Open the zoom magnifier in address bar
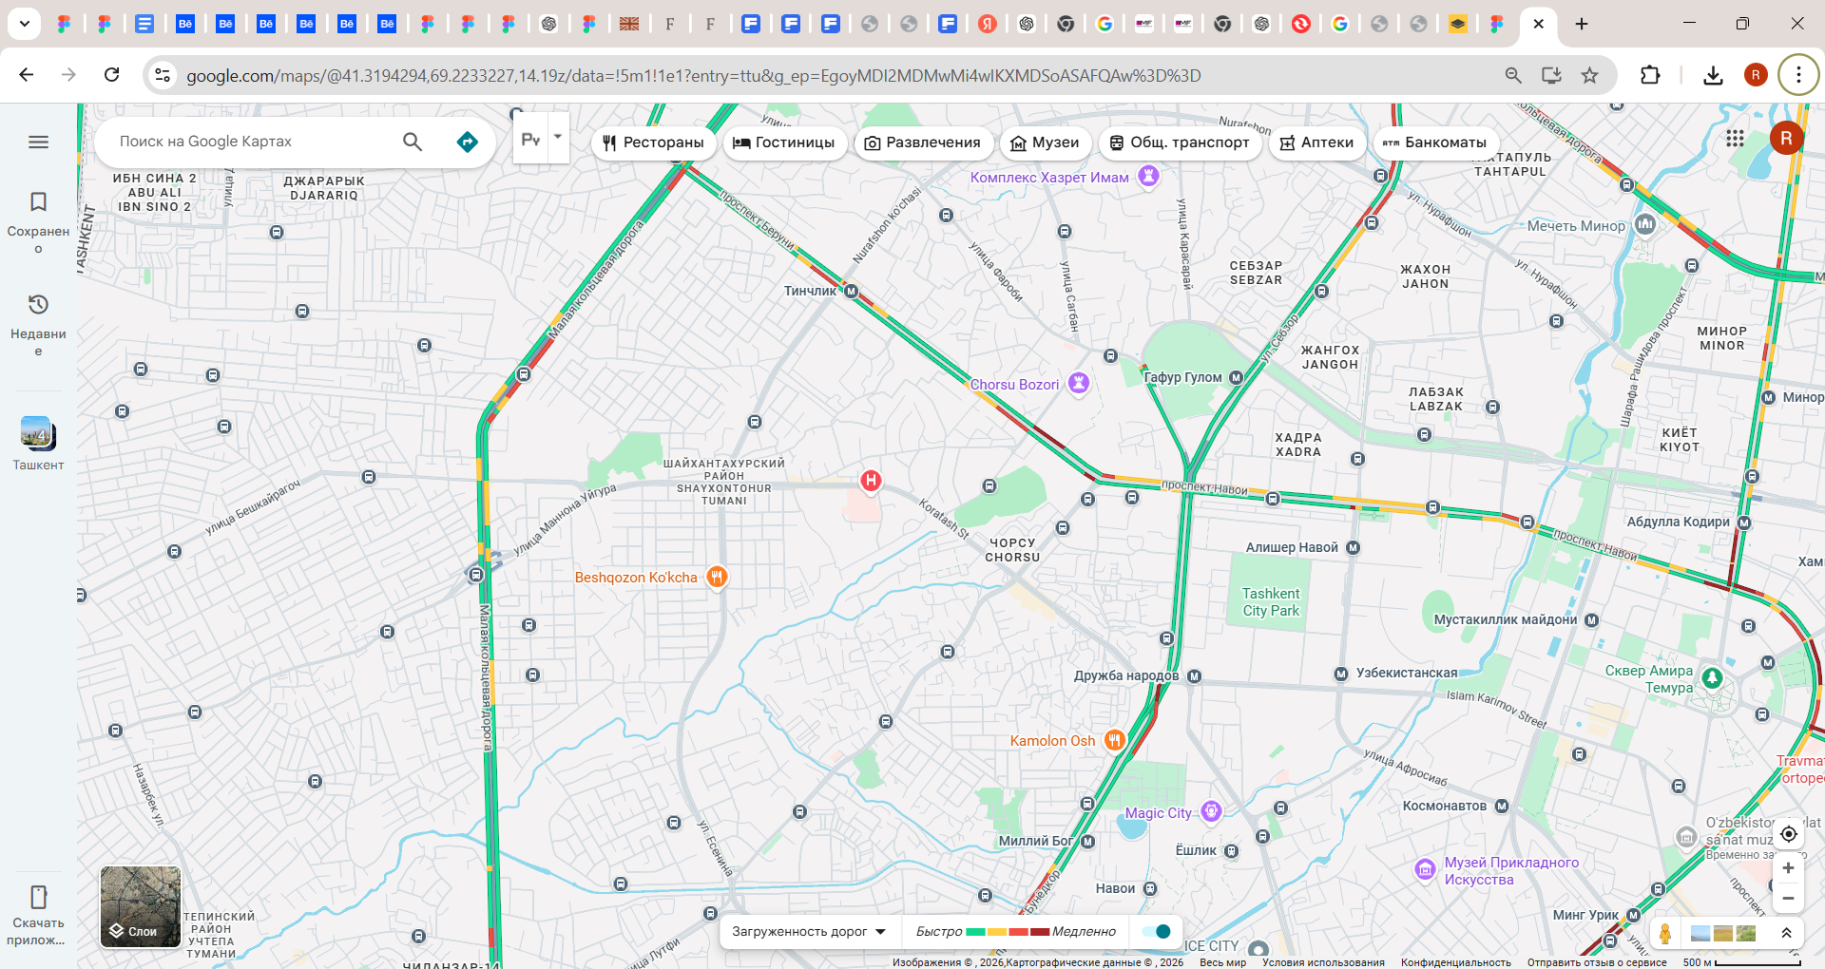 coord(1513,75)
